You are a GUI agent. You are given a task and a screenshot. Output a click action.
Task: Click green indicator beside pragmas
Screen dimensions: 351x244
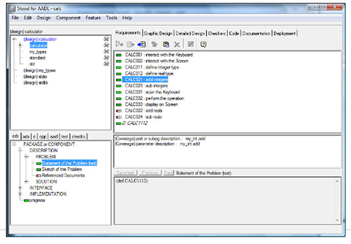(x=26, y=200)
